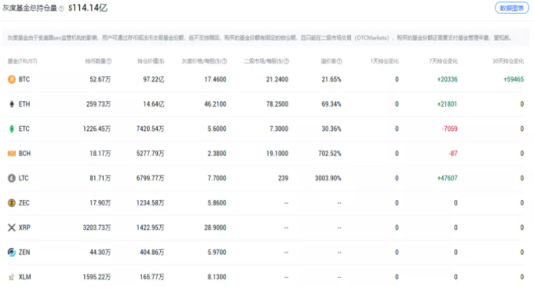The image size is (534, 287).
Task: Click the ETC fund name
Action: pyautogui.click(x=24, y=129)
